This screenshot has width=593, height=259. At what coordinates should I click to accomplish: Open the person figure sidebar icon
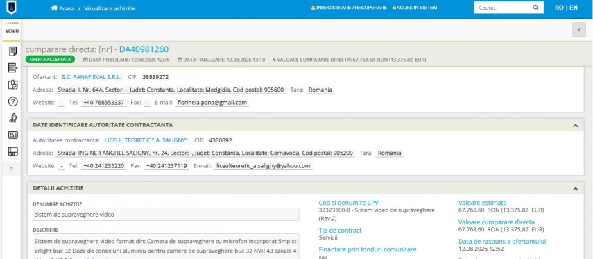pos(12,118)
